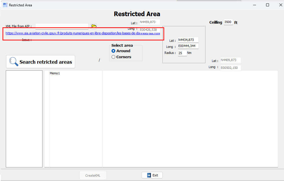Select the Corners radio button
Image resolution: width=284 pixels, height=181 pixels.
114,57
